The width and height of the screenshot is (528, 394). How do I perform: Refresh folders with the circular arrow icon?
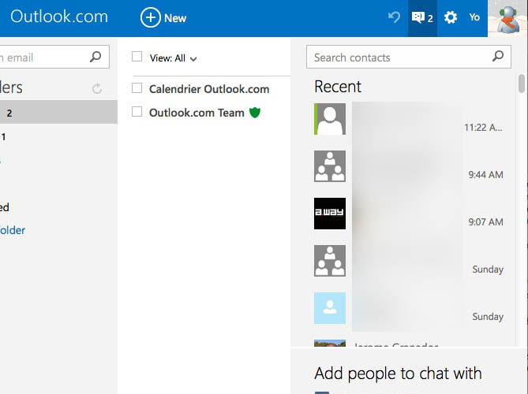(x=97, y=89)
